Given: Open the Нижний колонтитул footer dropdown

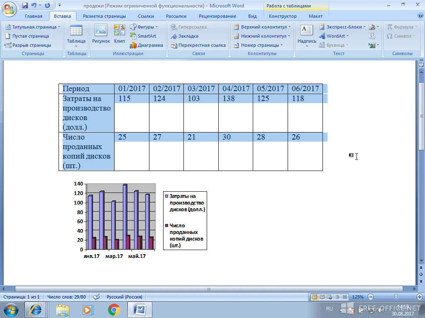Looking at the screenshot, I should 262,36.
